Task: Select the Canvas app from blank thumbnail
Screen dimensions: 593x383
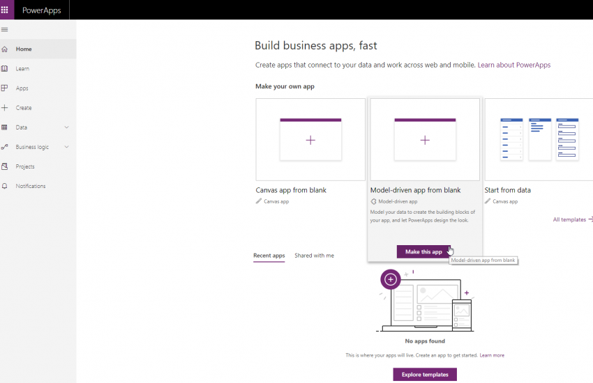Action: coord(310,139)
